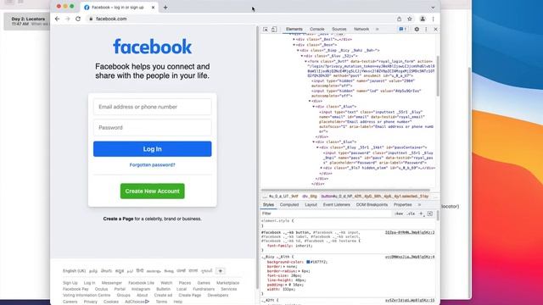The width and height of the screenshot is (543, 305).
Task: Click Create New Account button
Action: tap(153, 191)
